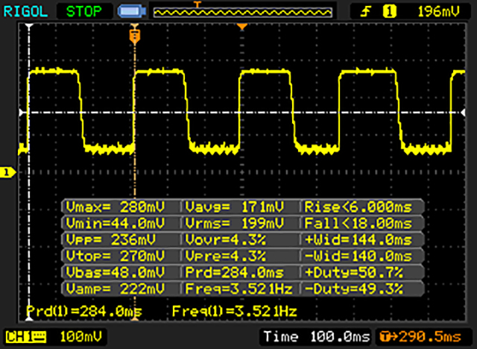Viewport: 477px width, 349px height.
Task: Click the 196mV trigger level readout
Action: click(x=438, y=12)
